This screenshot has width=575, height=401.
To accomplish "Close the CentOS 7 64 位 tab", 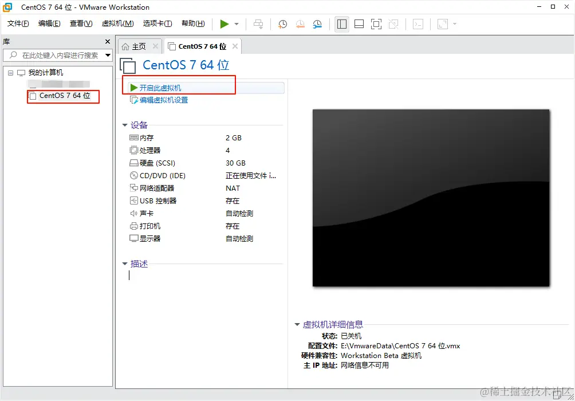I will click(x=235, y=46).
